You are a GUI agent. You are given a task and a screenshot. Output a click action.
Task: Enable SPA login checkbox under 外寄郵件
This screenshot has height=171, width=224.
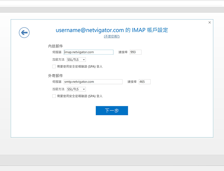pyautogui.click(x=54, y=96)
